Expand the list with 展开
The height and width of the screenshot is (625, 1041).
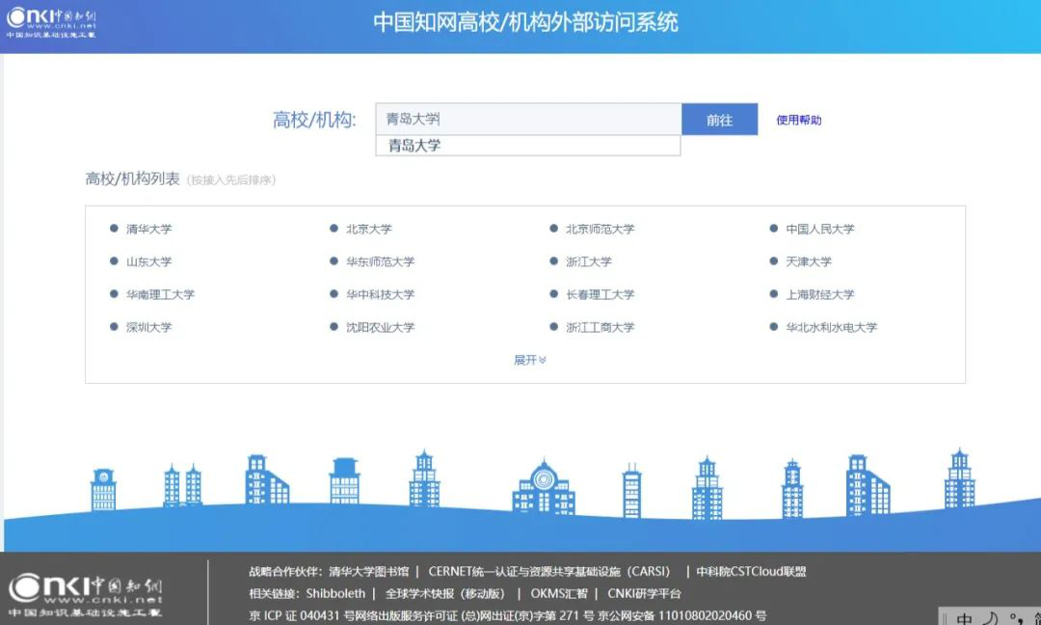click(530, 360)
